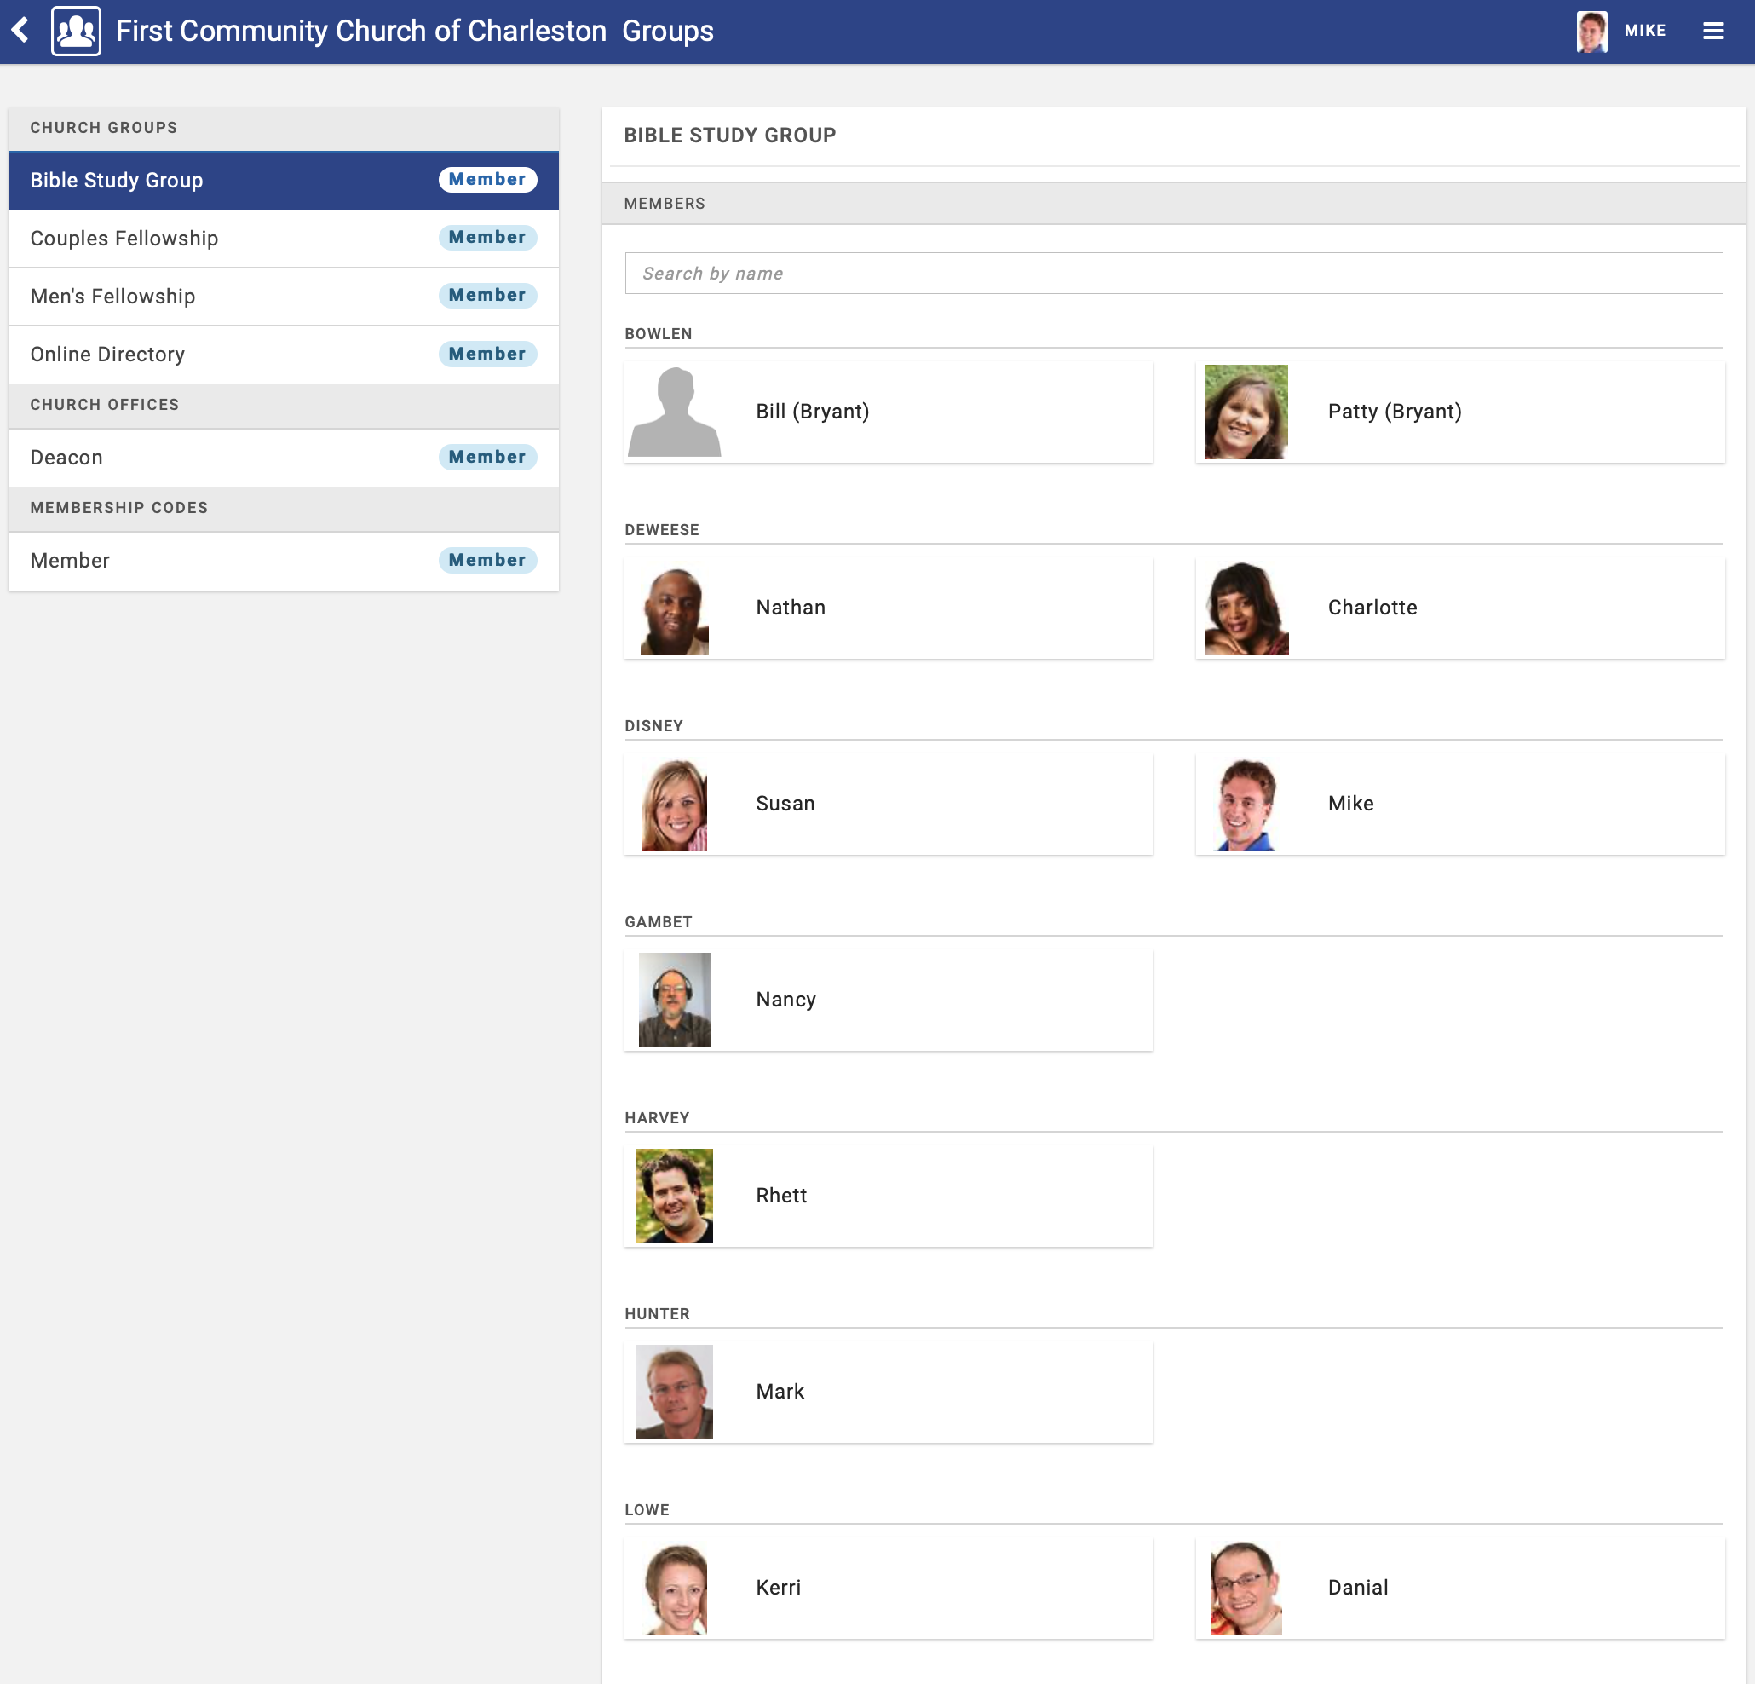Click Mike's profile avatar in header
This screenshot has height=1684, width=1755.
(x=1591, y=31)
